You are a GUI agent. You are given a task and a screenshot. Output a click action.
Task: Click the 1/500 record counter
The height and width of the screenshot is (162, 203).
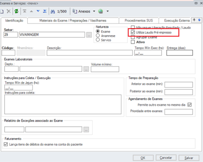pos(62,11)
